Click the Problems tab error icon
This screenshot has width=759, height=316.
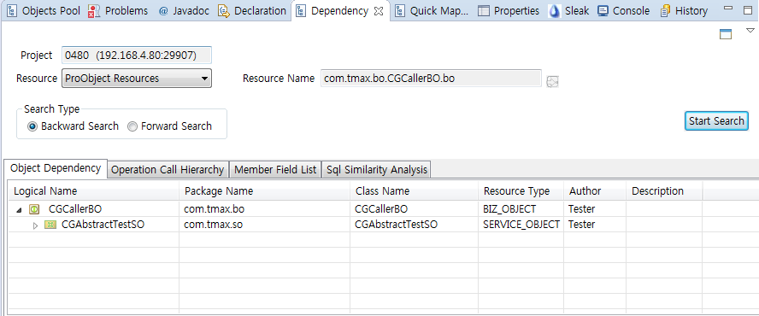pos(94,11)
